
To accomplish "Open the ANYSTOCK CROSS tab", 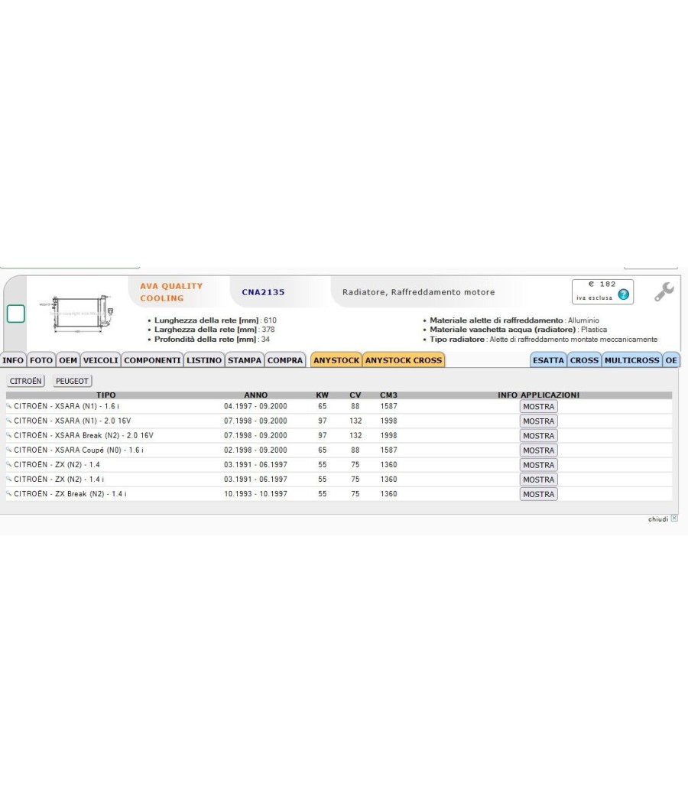I will (404, 360).
